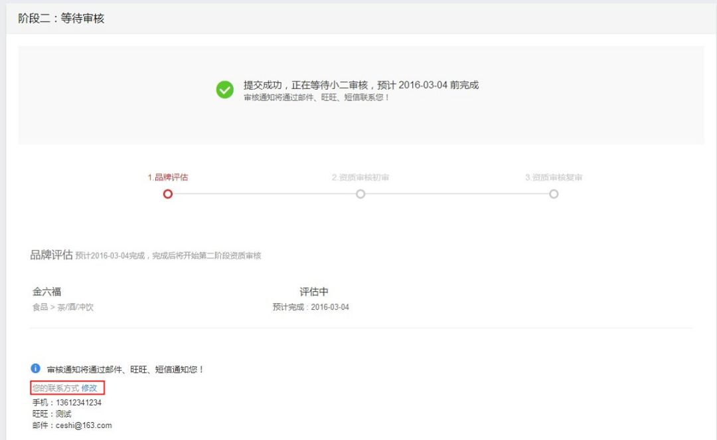
Task: Select the 2.资质审核初审 step label
Action: [360, 177]
